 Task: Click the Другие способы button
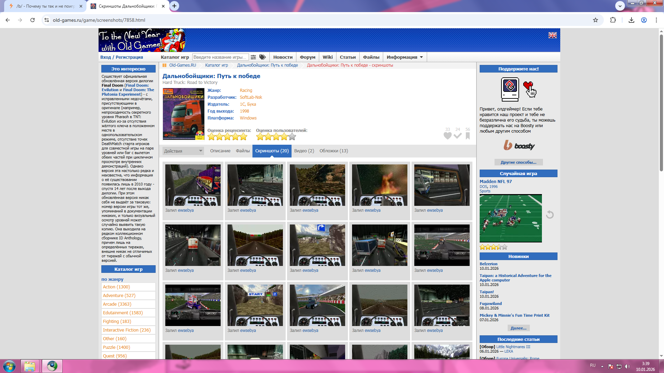(x=518, y=162)
